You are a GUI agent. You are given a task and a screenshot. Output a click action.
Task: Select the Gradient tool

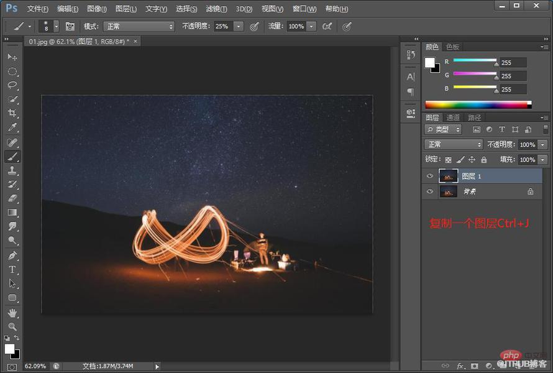tap(12, 213)
